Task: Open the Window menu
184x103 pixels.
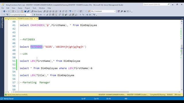Action: pos(42,8)
